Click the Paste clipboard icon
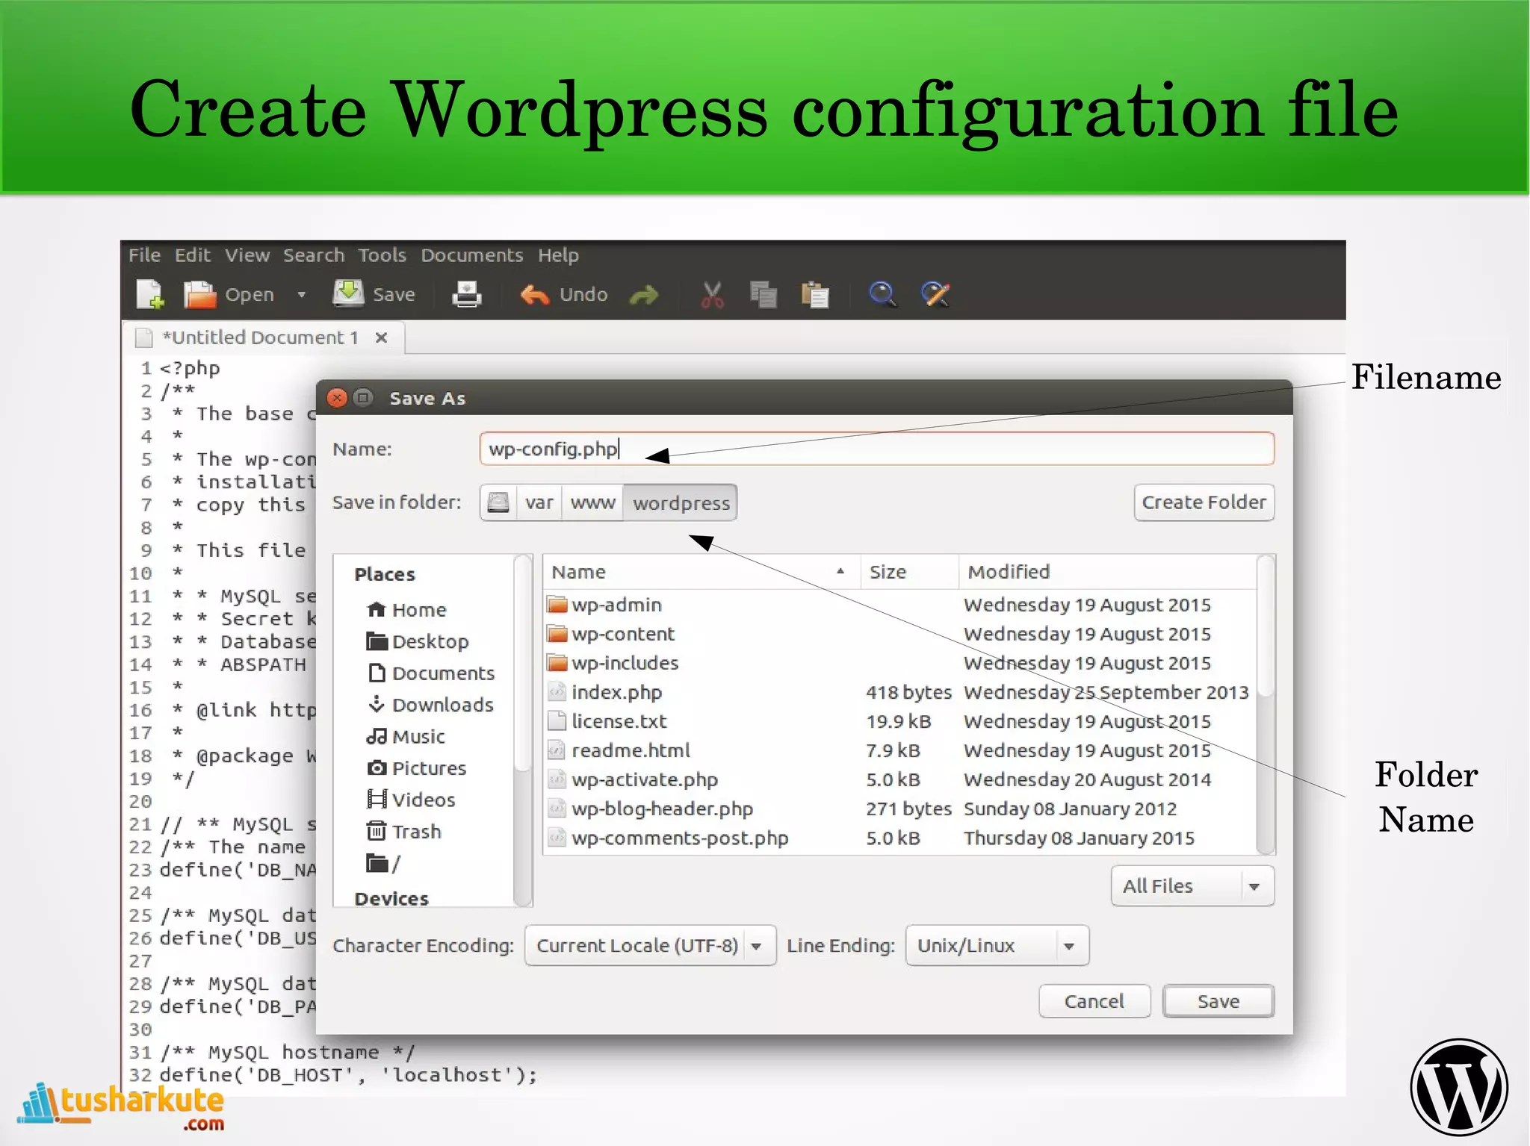The height and width of the screenshot is (1146, 1530). (815, 295)
